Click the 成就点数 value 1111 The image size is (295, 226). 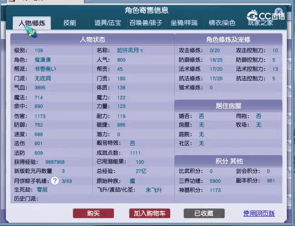pyautogui.click(x=135, y=153)
